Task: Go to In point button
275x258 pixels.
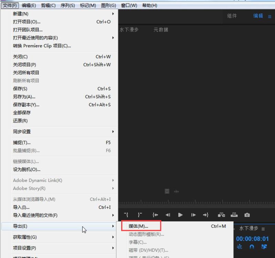Action: [x=155, y=215]
